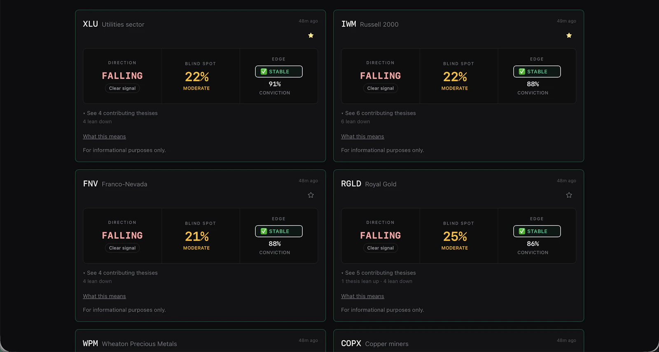Open RGLD 'What this means' link

click(x=362, y=296)
